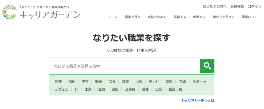Click the はじめての方へ link
This screenshot has height=109, width=264.
[x=215, y=6]
